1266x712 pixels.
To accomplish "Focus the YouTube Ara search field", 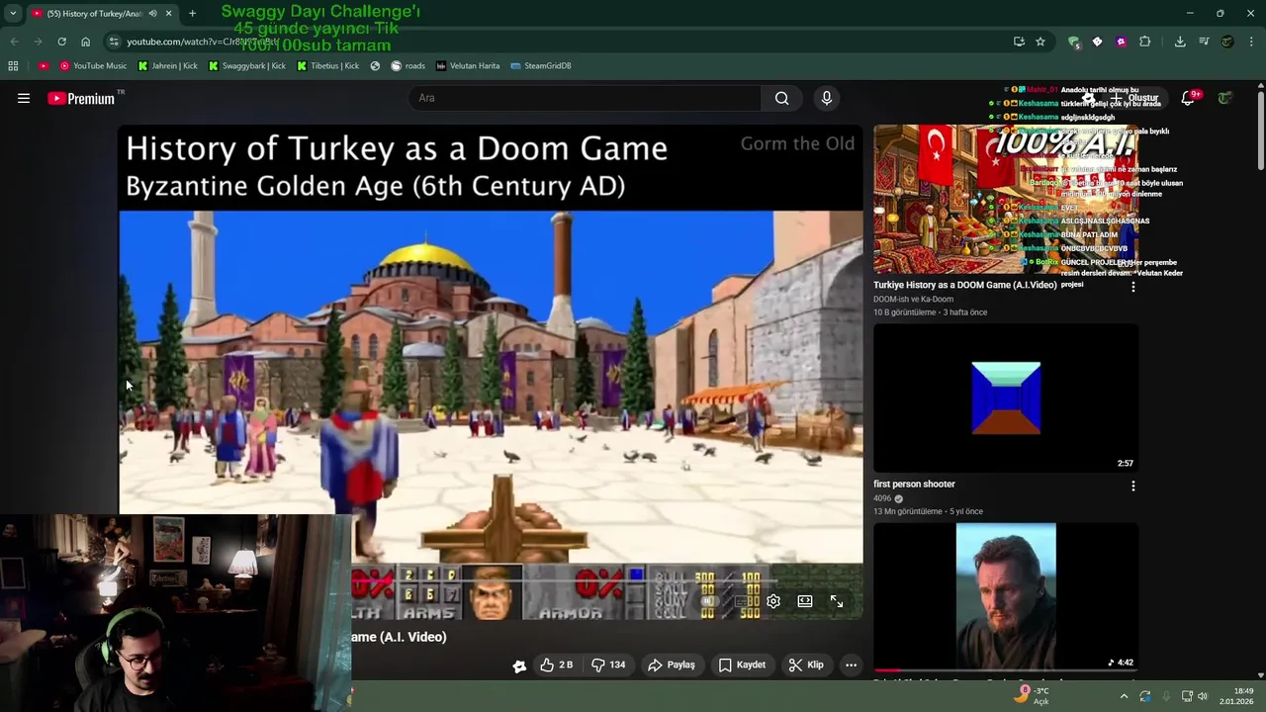I will pos(585,98).
